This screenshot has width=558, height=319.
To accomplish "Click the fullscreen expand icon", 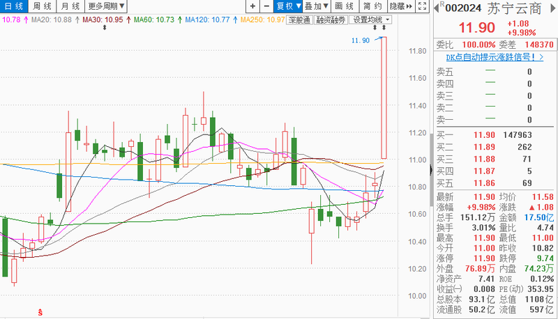I will click(x=421, y=6).
